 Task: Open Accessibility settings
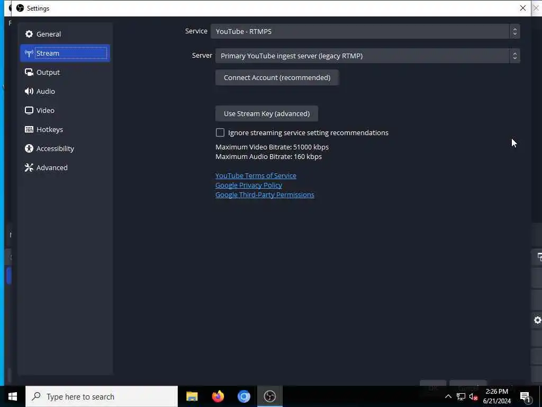[65, 148]
